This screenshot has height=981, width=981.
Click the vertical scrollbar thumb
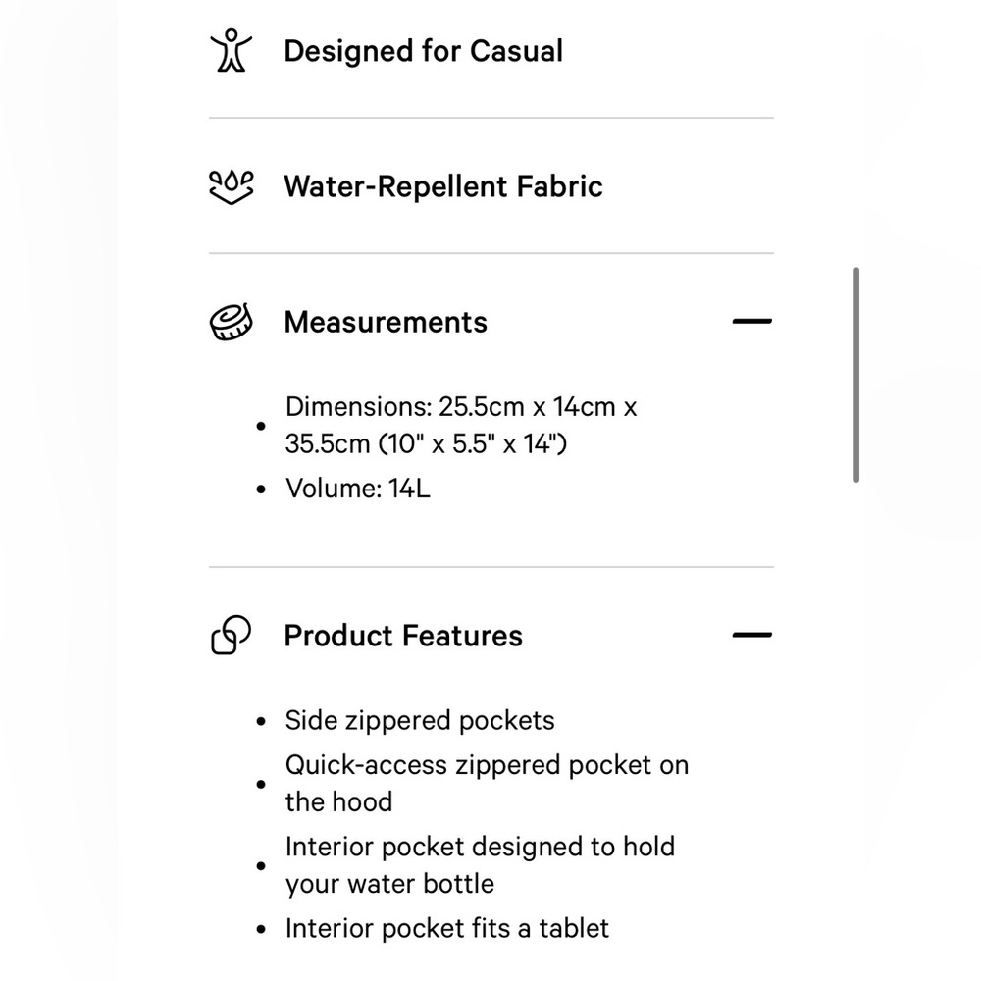click(x=856, y=375)
